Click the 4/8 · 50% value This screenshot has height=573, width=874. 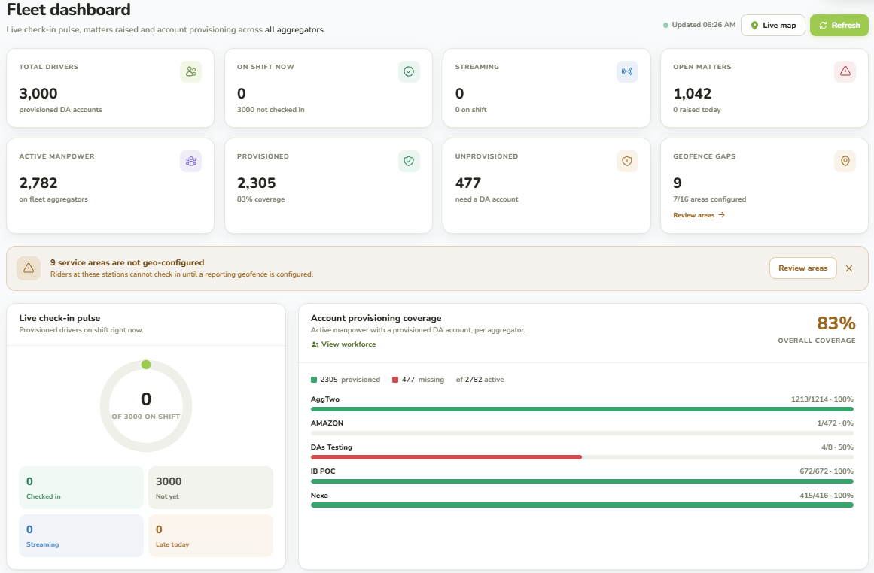click(x=837, y=447)
